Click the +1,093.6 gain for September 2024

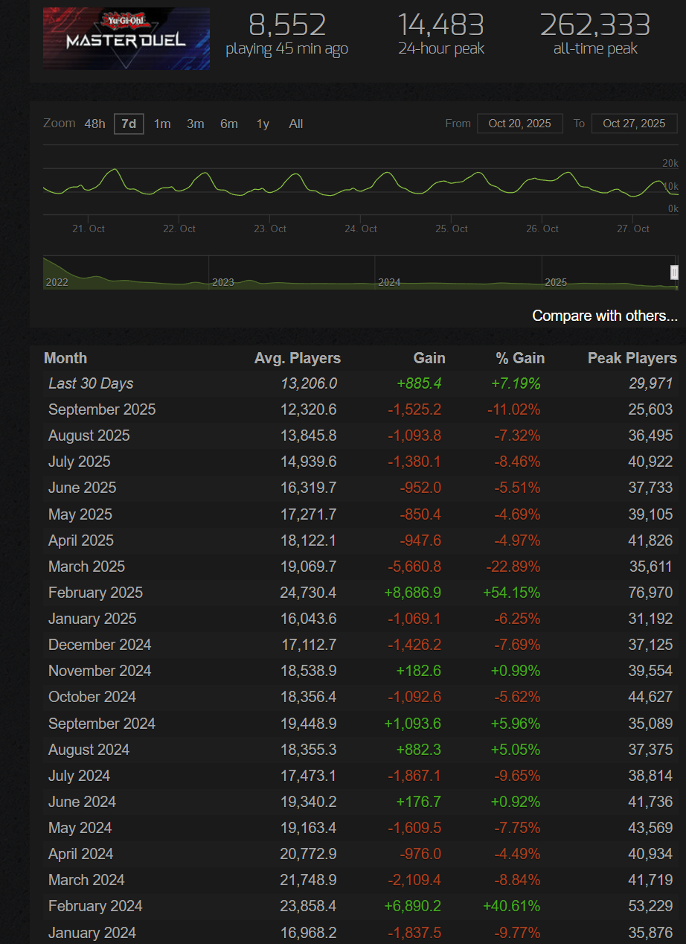pyautogui.click(x=413, y=724)
